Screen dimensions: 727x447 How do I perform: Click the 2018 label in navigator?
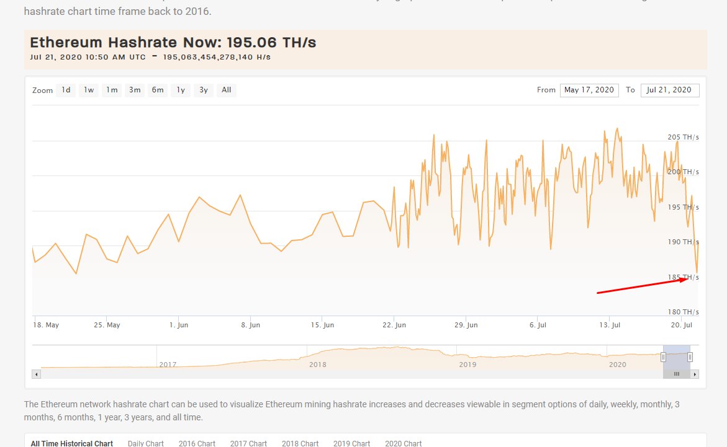point(318,365)
